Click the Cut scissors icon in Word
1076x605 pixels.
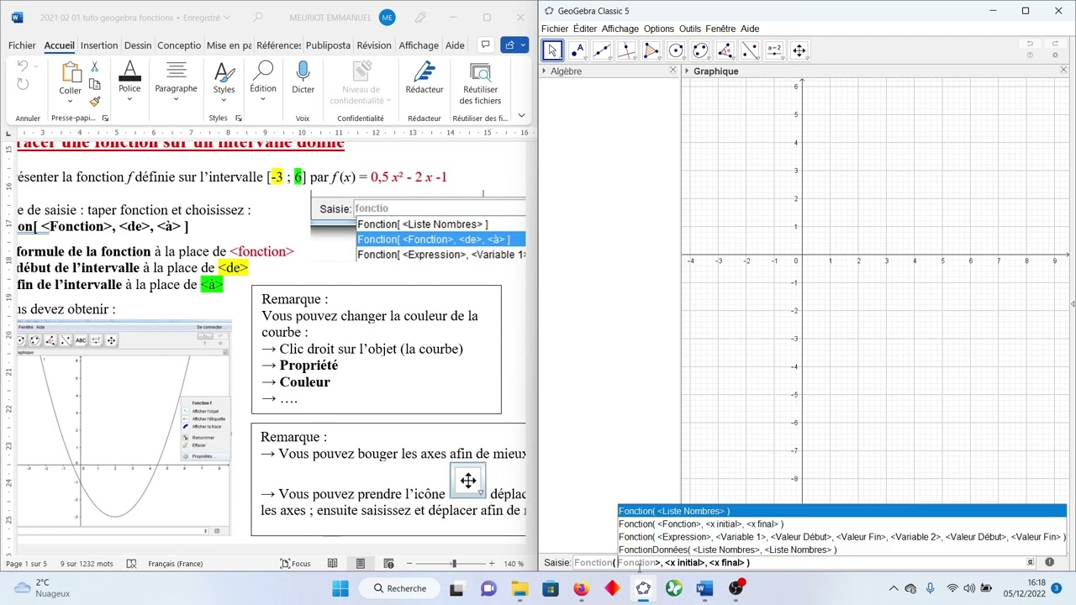[x=95, y=67]
